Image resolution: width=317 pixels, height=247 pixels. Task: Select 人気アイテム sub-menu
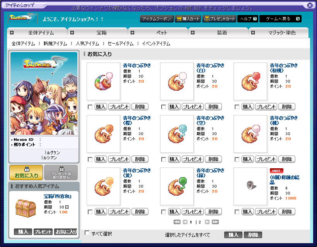point(87,44)
